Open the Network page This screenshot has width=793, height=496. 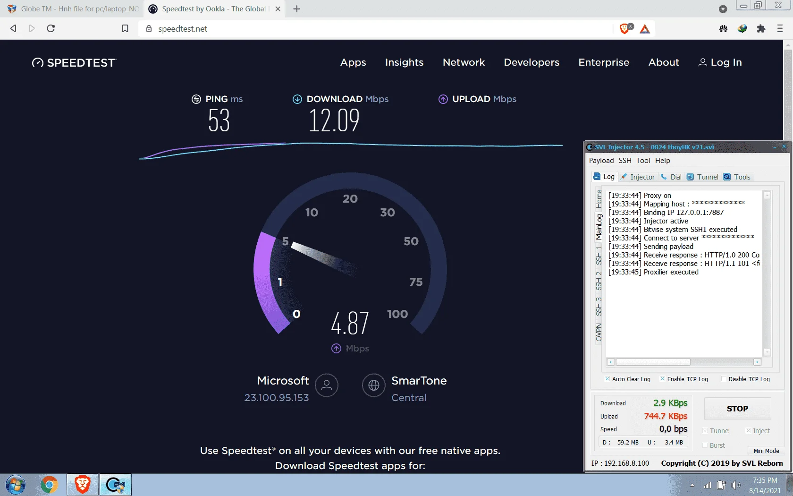pyautogui.click(x=464, y=62)
